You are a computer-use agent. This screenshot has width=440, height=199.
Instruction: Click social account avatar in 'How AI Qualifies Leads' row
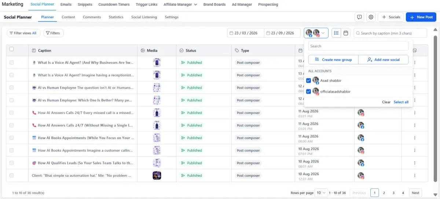[x=361, y=163]
